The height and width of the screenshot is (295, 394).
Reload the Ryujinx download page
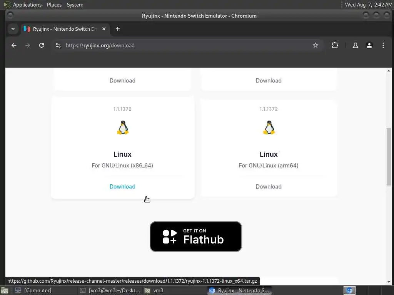pos(42,45)
